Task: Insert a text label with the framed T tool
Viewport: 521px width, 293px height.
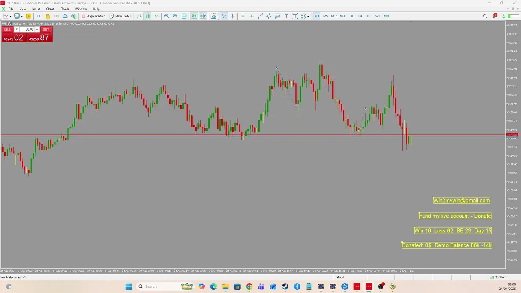Action: [295, 16]
